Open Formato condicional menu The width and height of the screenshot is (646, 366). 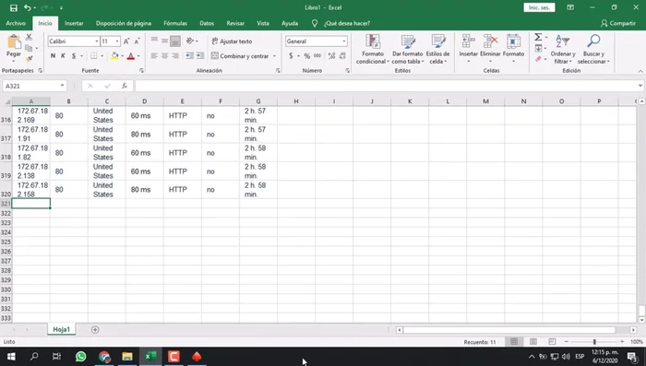coord(373,49)
